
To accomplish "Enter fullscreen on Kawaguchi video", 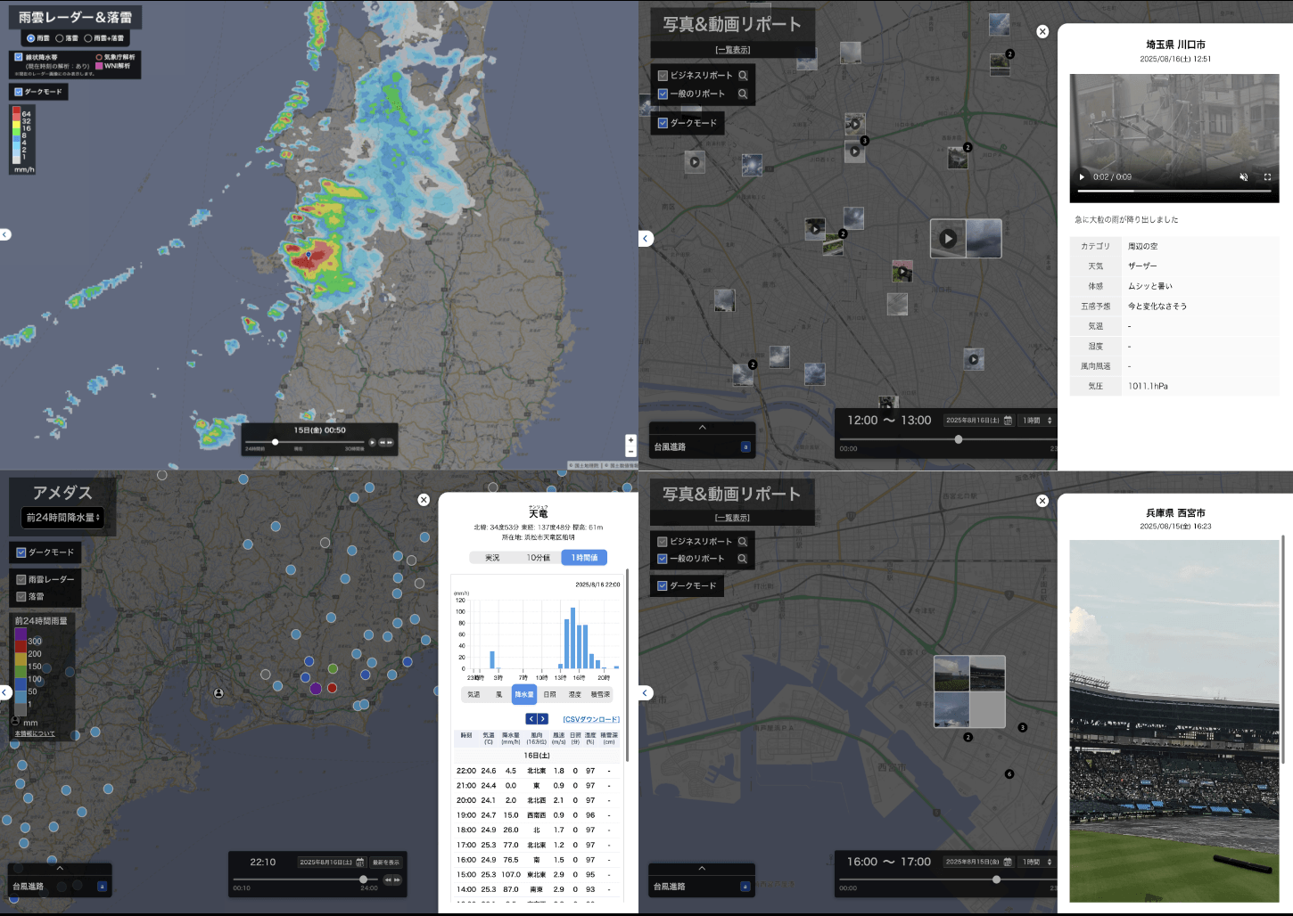I will coord(1267,177).
